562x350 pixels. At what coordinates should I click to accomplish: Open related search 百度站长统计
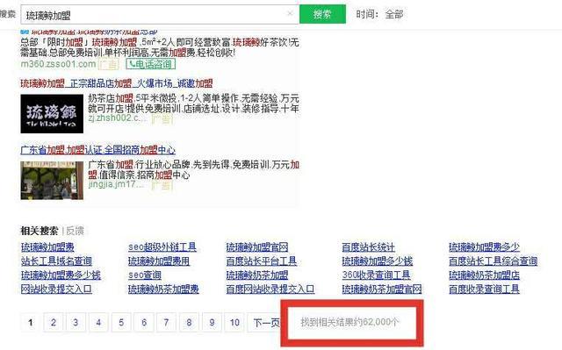point(369,247)
